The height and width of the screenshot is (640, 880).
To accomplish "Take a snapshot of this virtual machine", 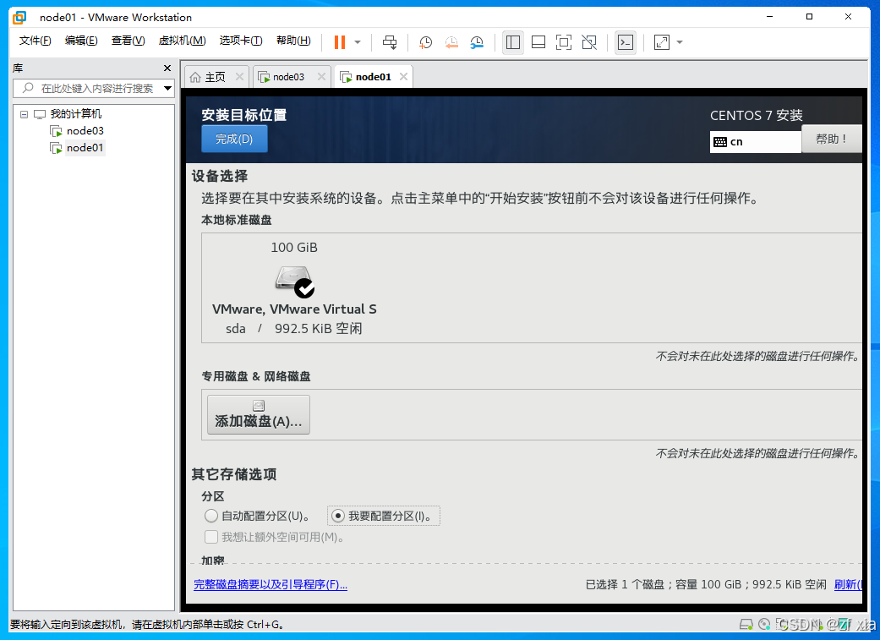I will click(425, 42).
